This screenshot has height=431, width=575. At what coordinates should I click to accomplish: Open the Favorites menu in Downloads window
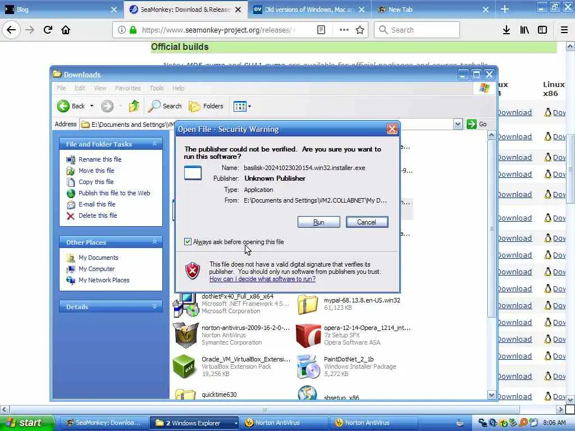click(127, 88)
